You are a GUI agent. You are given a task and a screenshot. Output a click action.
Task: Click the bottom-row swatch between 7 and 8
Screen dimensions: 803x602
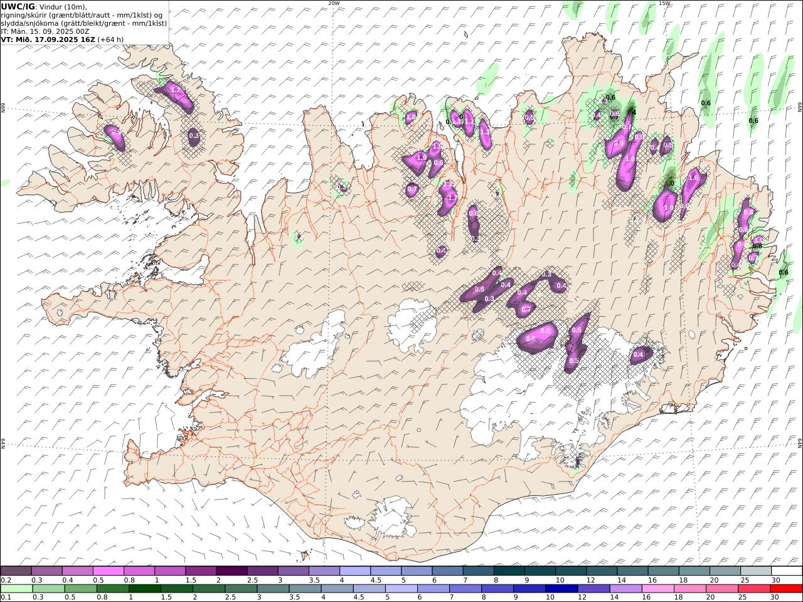click(465, 588)
